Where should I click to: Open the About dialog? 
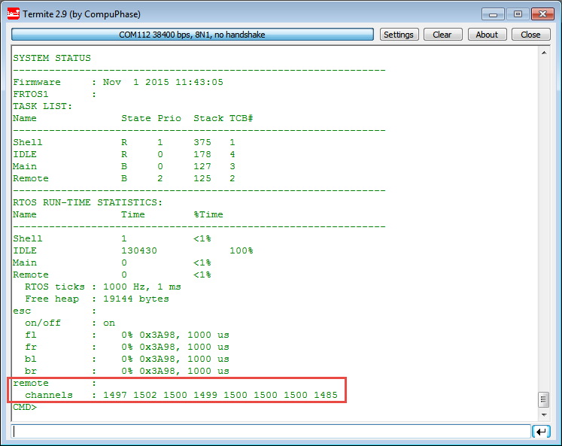point(487,35)
